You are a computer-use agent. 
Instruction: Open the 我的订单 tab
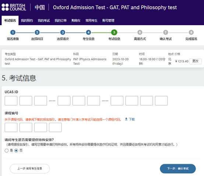(60, 20)
